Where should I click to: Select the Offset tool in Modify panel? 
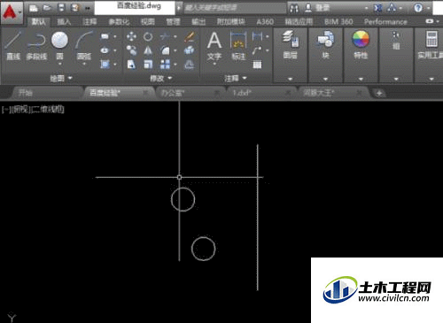pos(190,65)
